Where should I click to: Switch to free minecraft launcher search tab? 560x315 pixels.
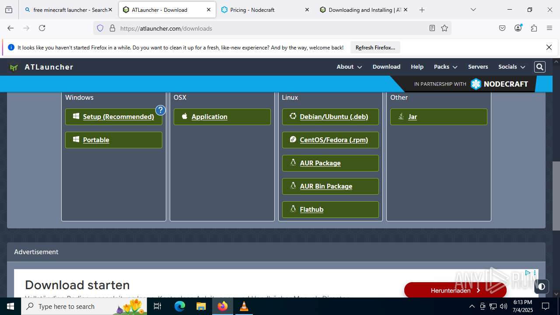[68, 10]
